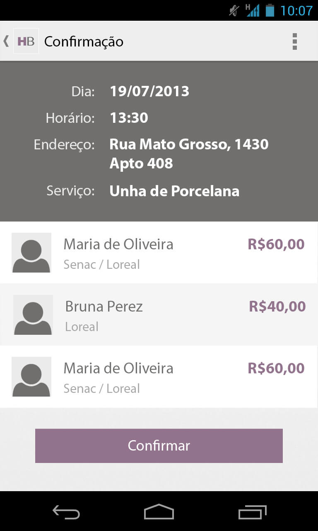318x531 pixels.
Task: Tap first Maria de Oliveira avatar
Action: 31,253
